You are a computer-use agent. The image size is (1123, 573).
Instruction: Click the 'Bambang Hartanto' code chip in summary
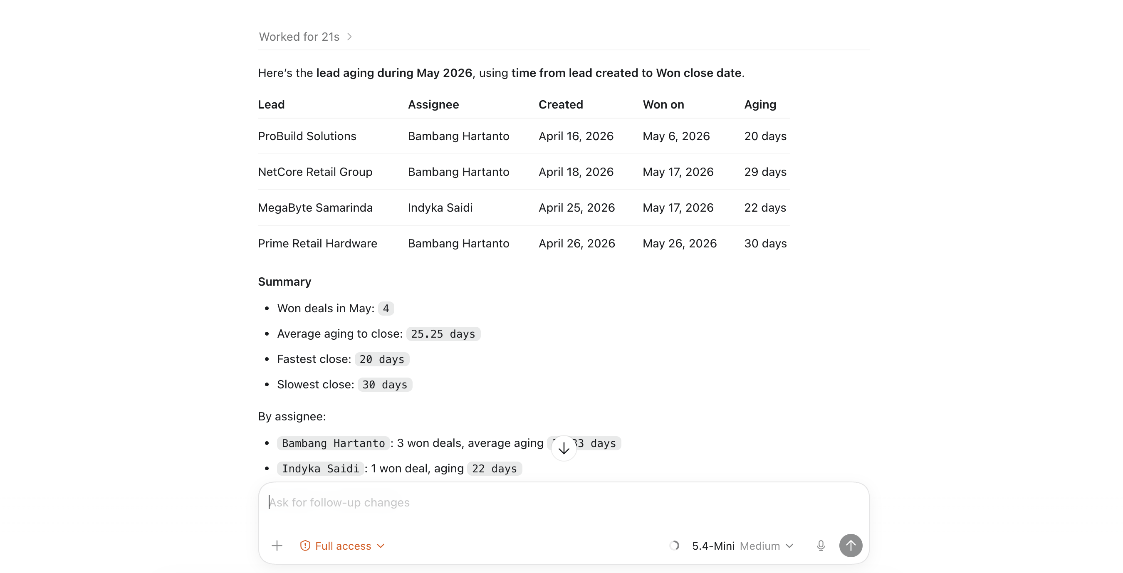tap(333, 443)
